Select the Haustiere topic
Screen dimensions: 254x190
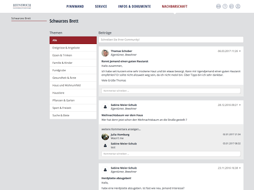73,93
